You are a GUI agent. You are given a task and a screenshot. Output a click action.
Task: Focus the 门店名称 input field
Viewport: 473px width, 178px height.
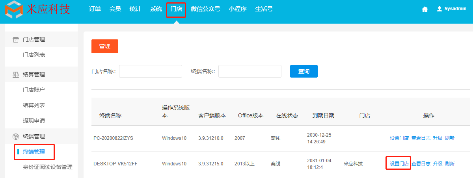click(x=151, y=71)
